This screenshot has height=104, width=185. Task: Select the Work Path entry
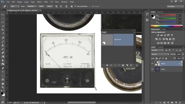(x=118, y=40)
